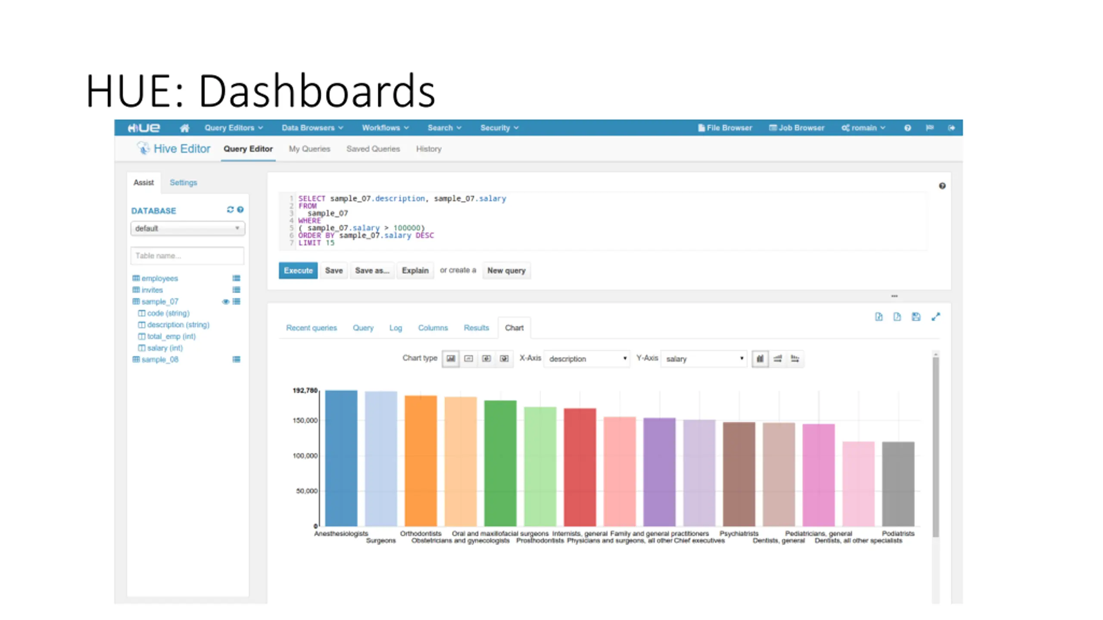Open the romain user menu
Image resolution: width=1103 pixels, height=620 pixels.
click(x=863, y=128)
